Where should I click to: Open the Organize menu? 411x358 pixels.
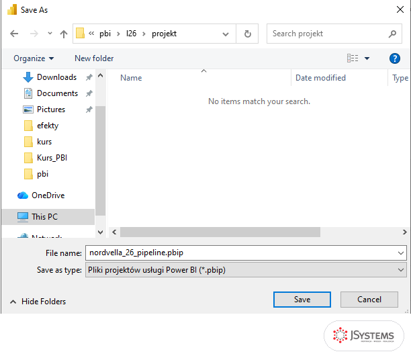(x=34, y=58)
